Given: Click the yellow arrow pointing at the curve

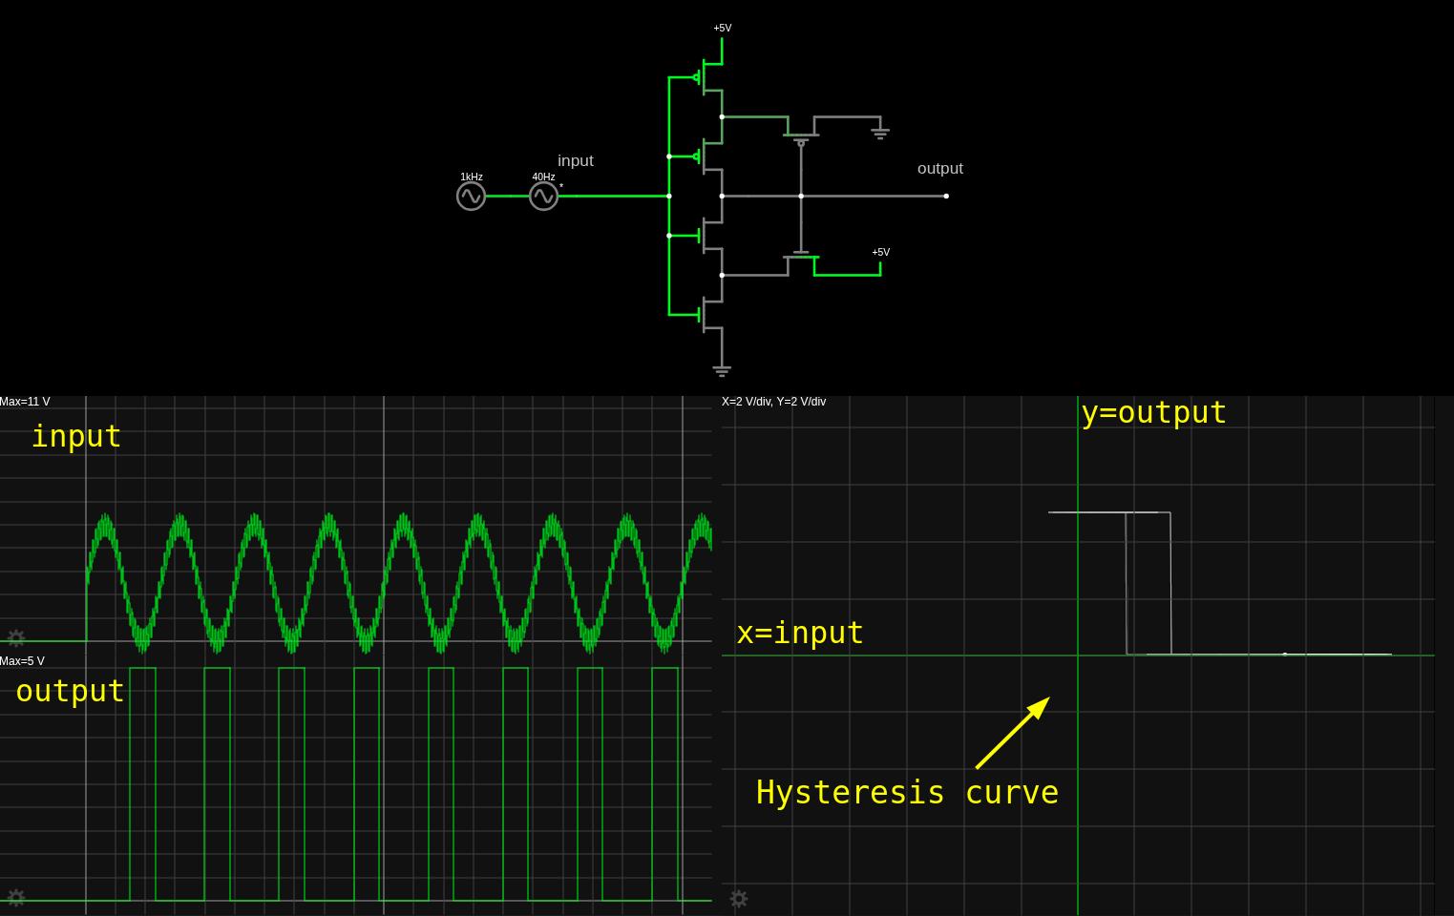Looking at the screenshot, I should click(1012, 733).
